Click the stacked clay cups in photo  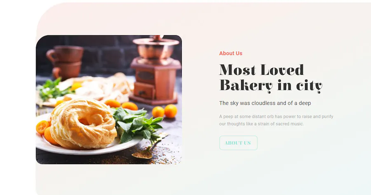tap(65, 62)
